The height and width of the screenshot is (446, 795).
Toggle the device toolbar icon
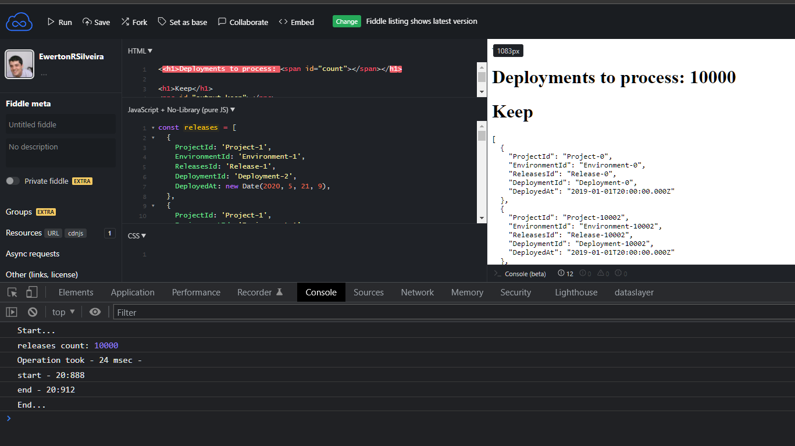pyautogui.click(x=32, y=292)
